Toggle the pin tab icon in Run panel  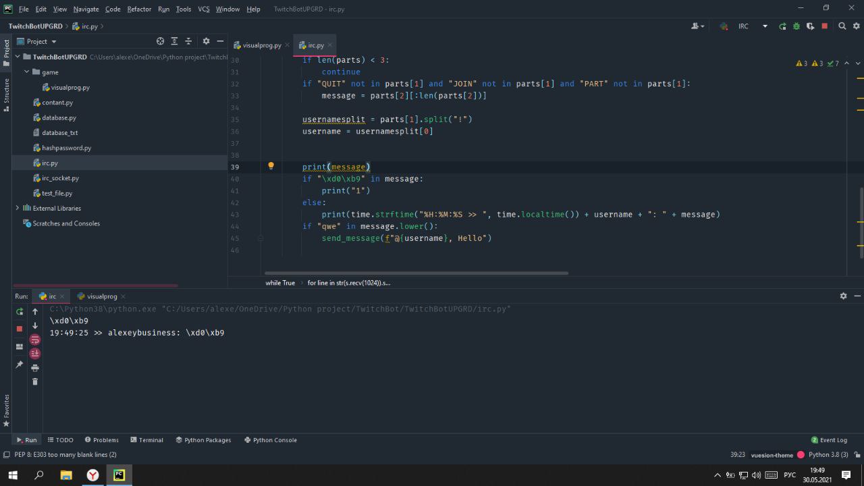(x=20, y=364)
